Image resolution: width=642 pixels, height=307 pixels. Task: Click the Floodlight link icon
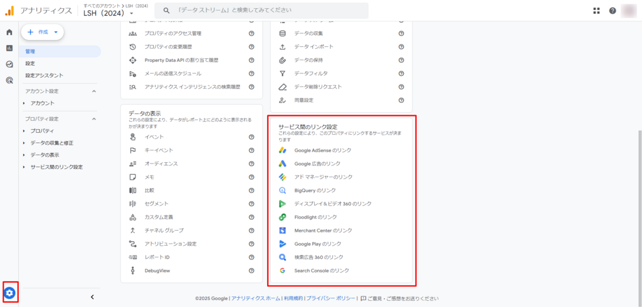click(282, 217)
